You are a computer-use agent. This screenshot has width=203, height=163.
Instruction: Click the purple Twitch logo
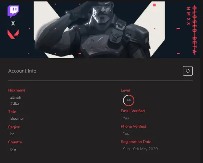coord(13,11)
